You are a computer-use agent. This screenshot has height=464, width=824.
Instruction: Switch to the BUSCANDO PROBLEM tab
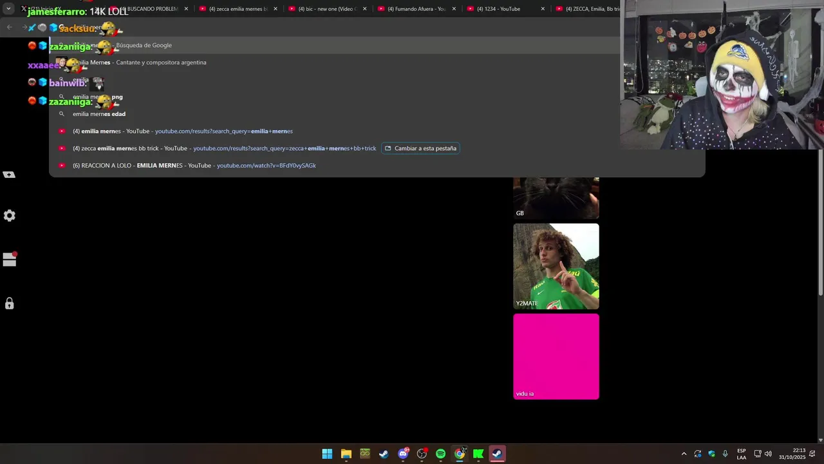pos(148,9)
